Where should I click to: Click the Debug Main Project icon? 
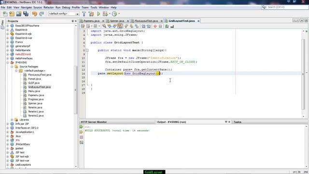click(105, 14)
